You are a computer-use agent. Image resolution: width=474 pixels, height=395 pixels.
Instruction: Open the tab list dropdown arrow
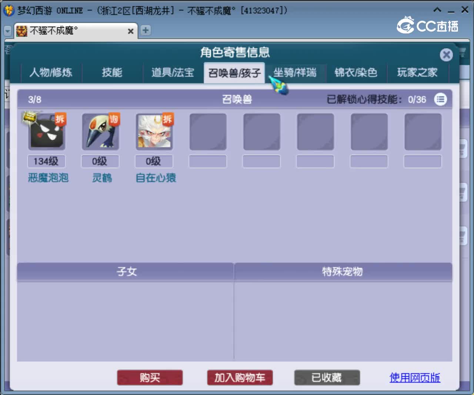[x=7, y=31]
